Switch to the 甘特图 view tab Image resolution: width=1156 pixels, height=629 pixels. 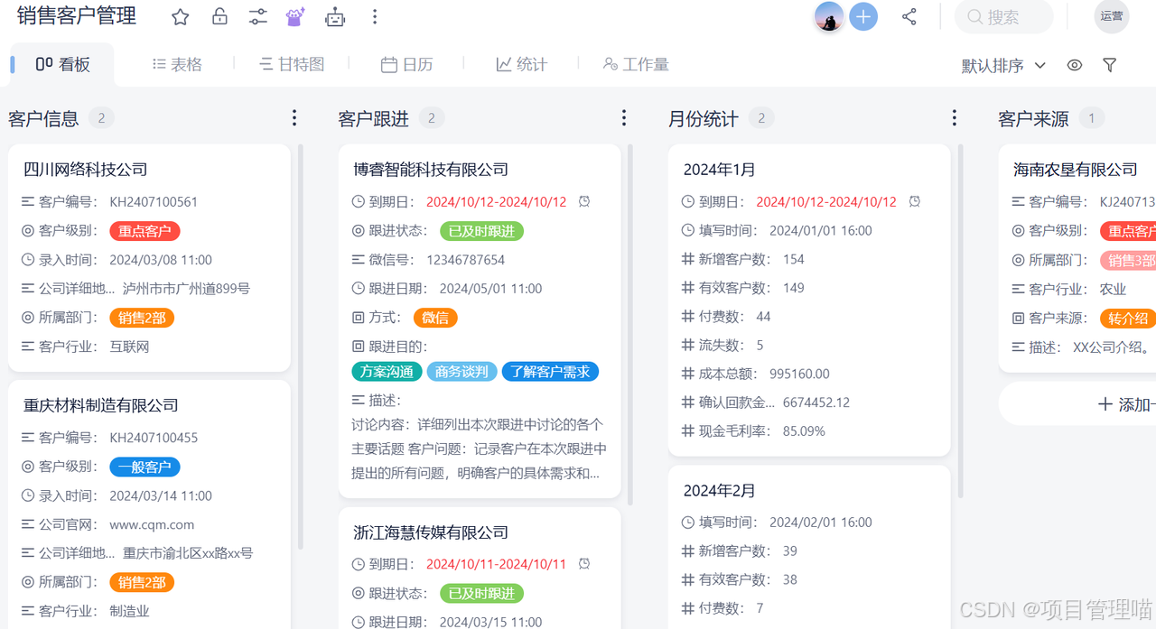(x=291, y=64)
